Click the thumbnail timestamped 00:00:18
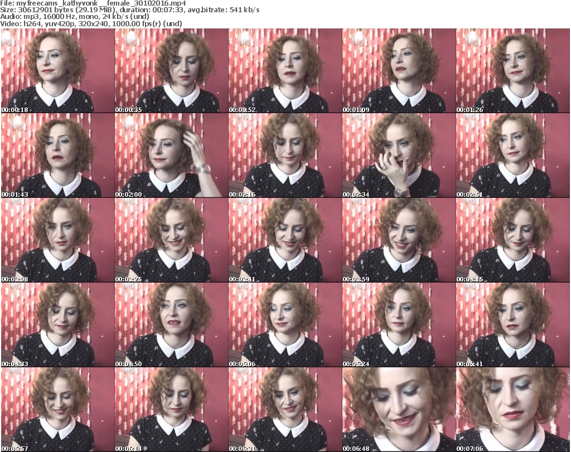This screenshot has width=571, height=452. point(57,71)
